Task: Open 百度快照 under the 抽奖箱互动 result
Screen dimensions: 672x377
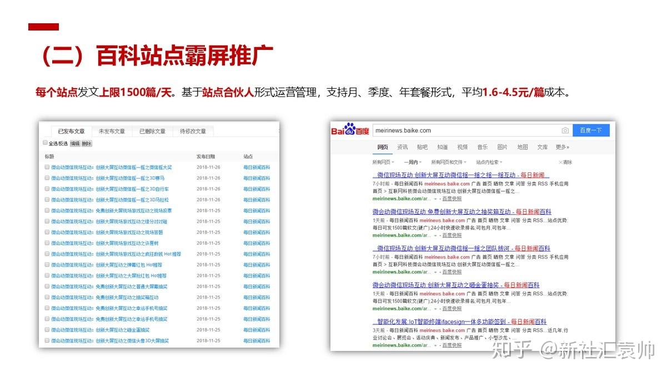Action: coord(452,235)
